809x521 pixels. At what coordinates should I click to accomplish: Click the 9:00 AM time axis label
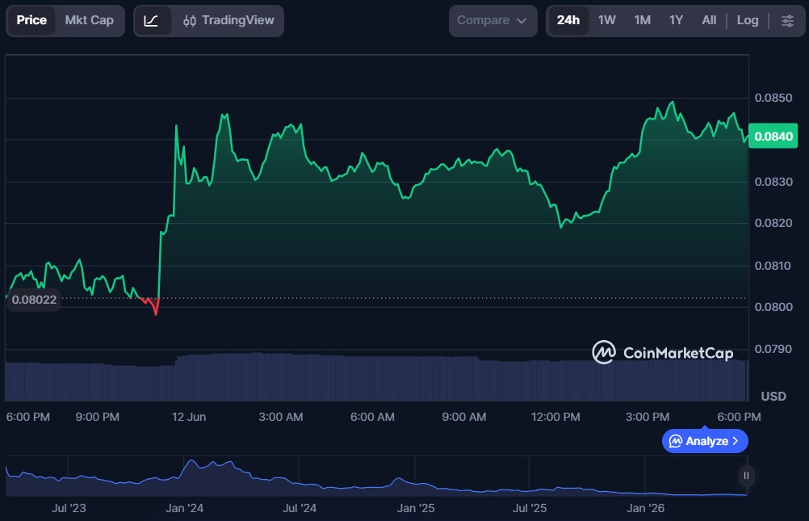(463, 417)
